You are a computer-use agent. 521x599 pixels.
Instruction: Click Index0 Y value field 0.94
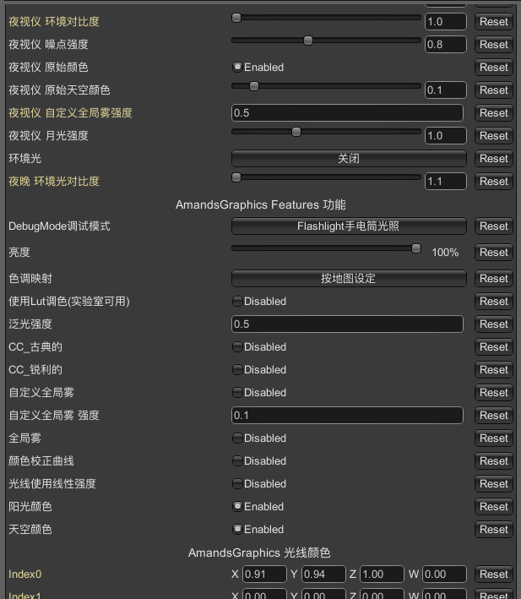(x=323, y=574)
